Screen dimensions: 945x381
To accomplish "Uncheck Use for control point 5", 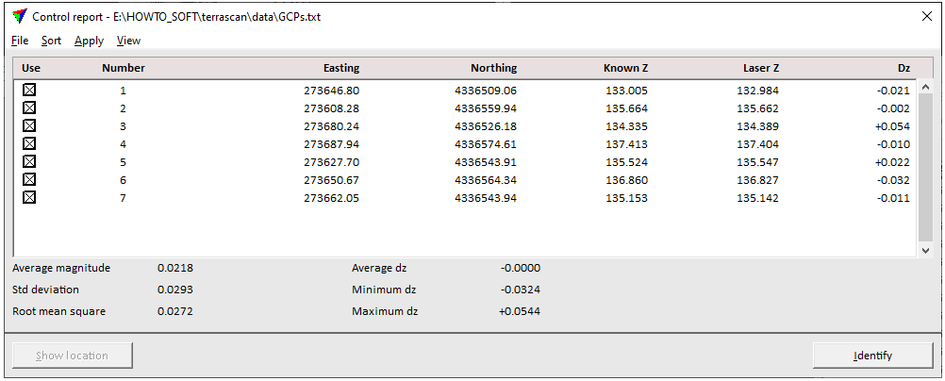I will (29, 162).
